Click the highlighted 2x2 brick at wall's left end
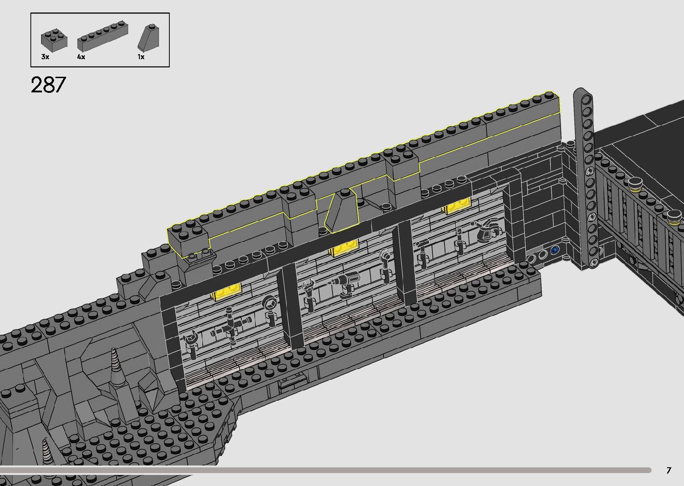The height and width of the screenshot is (486, 684). (x=188, y=240)
